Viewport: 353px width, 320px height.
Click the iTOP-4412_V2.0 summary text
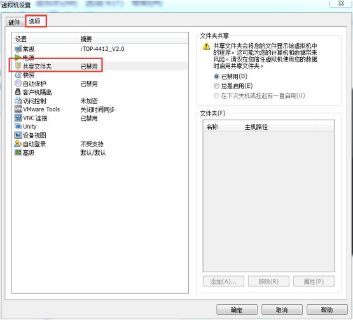(102, 49)
